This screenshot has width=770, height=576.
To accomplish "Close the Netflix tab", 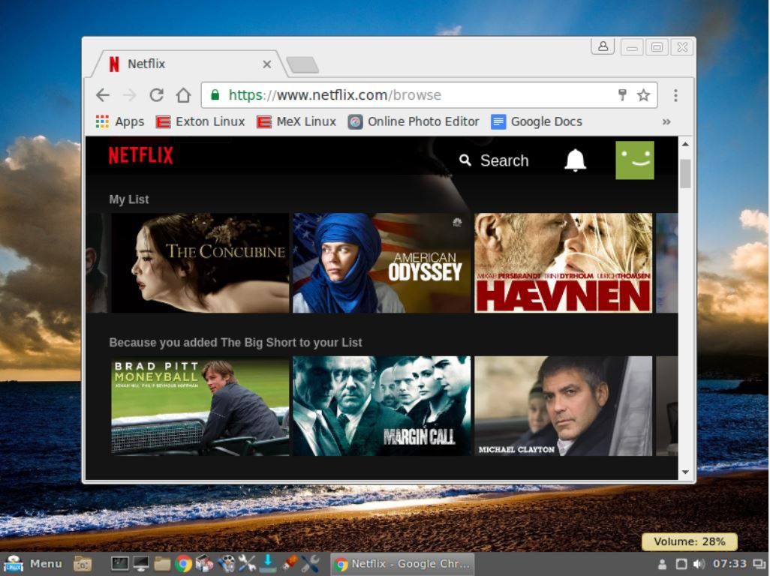I will (x=266, y=64).
